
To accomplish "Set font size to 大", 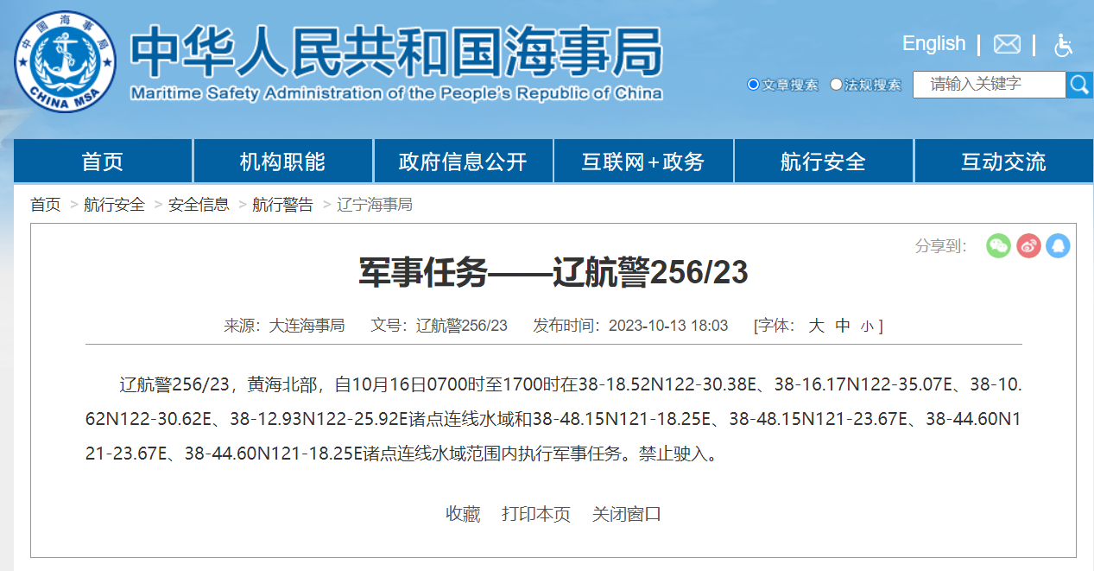I will (x=816, y=326).
